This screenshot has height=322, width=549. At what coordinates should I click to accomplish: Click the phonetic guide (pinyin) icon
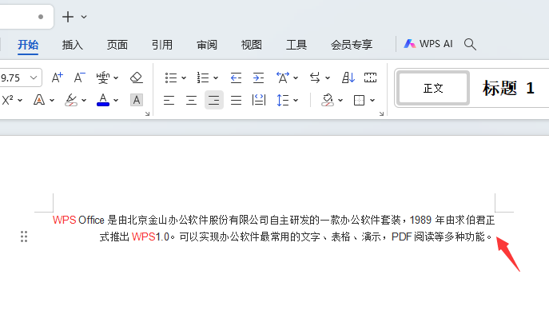pyautogui.click(x=103, y=78)
